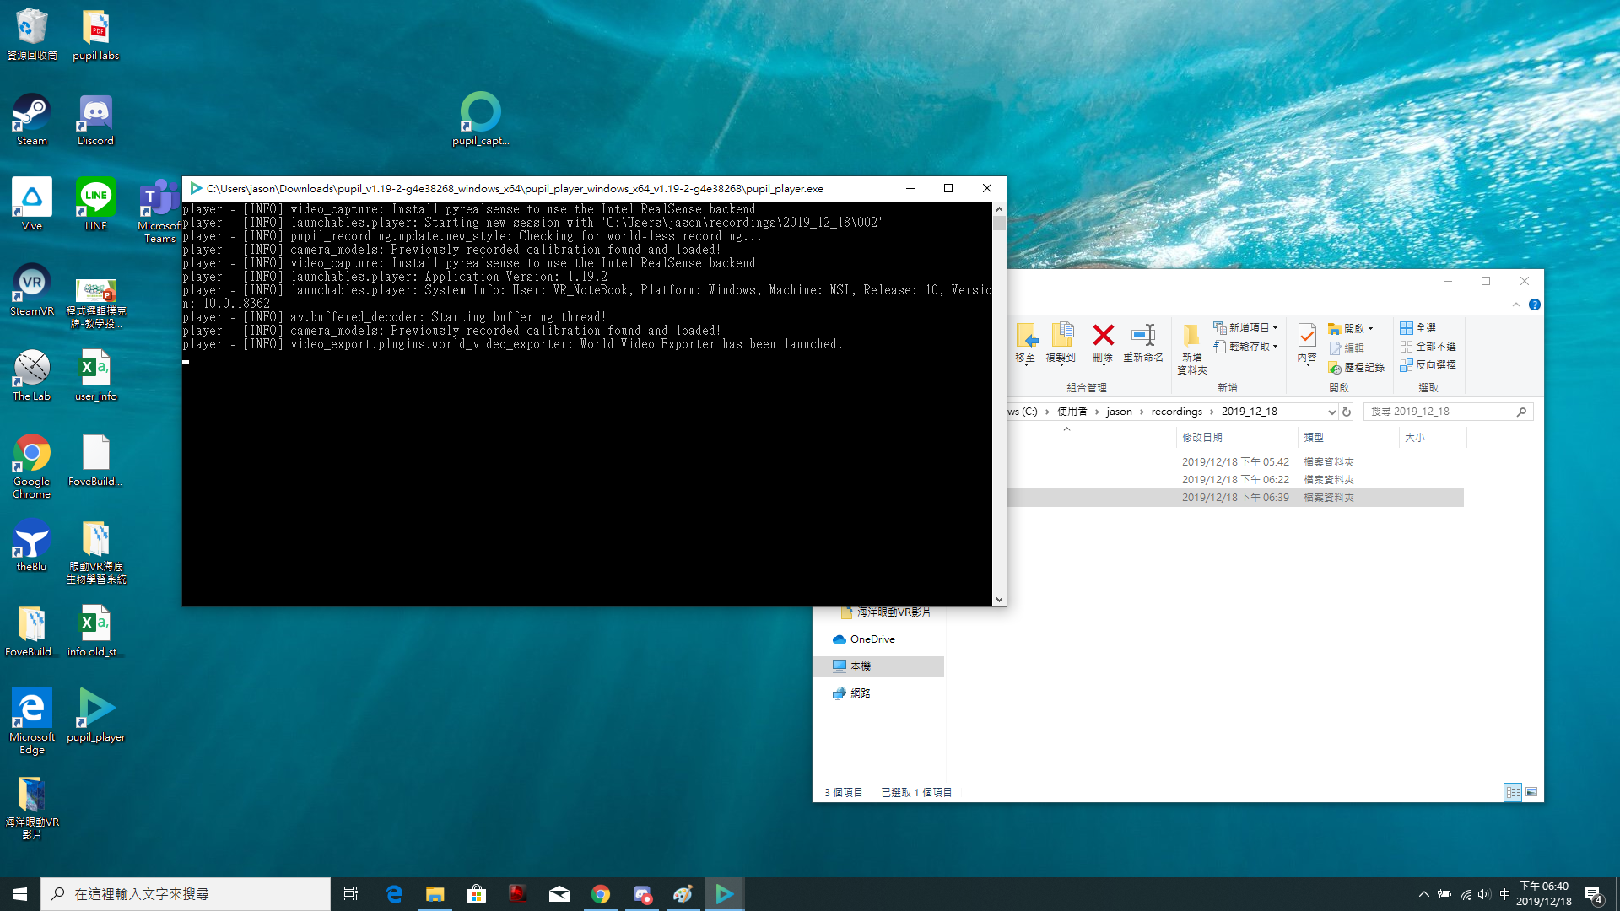Image resolution: width=1620 pixels, height=911 pixels.
Task: Click the search 2019_12_18 input field
Action: [x=1447, y=412]
